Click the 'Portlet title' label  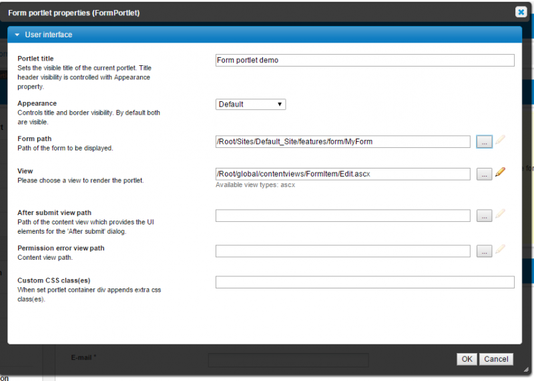(35, 59)
